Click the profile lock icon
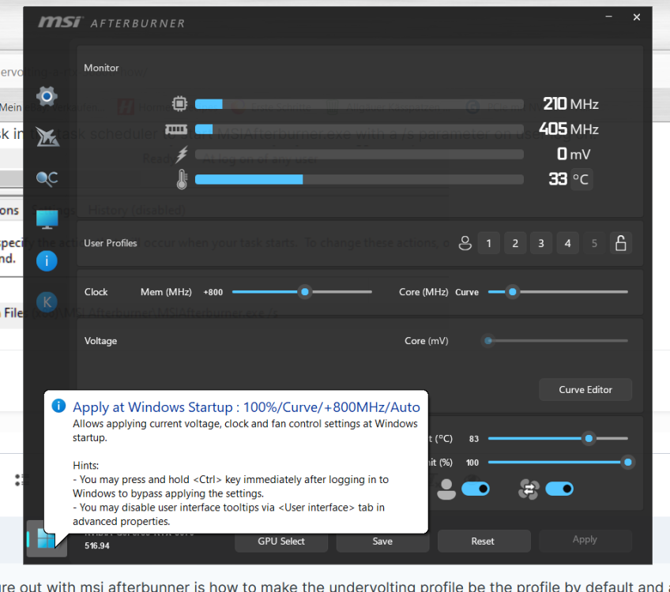Screen dimensions: 670x592 620,243
